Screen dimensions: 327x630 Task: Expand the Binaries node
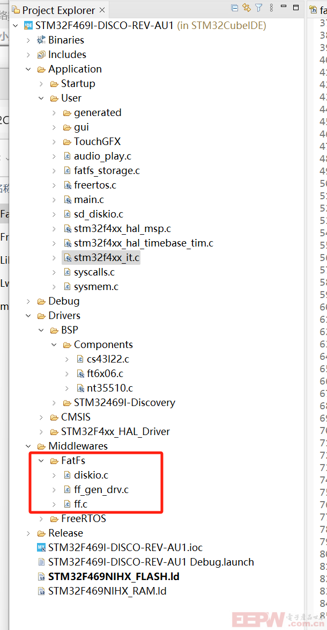pyautogui.click(x=28, y=40)
